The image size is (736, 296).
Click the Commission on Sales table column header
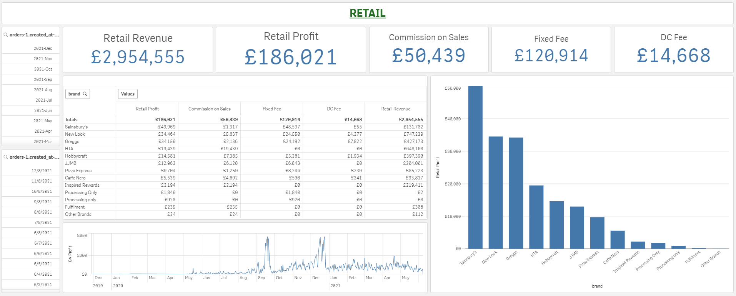(209, 109)
